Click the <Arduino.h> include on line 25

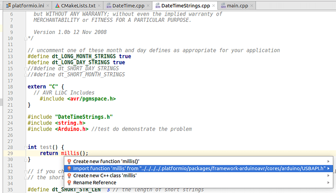[x=72, y=129]
